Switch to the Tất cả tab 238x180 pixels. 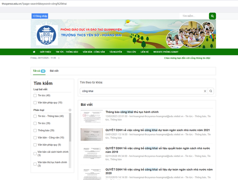39,71
